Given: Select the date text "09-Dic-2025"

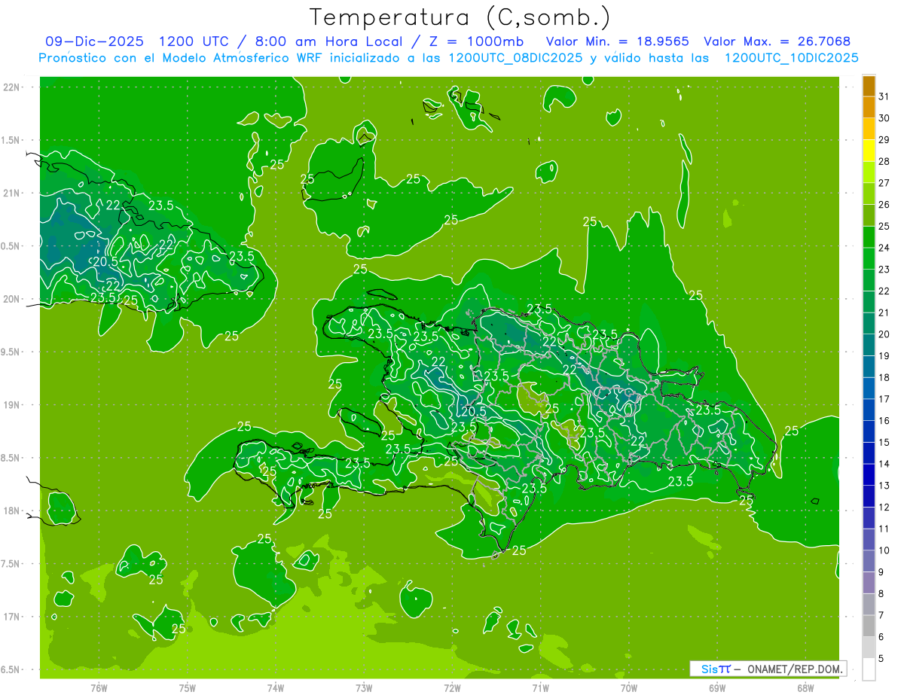Looking at the screenshot, I should tap(96, 41).
